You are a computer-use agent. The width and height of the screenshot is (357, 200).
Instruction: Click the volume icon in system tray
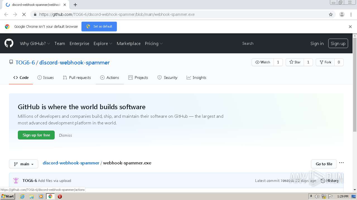(317, 196)
